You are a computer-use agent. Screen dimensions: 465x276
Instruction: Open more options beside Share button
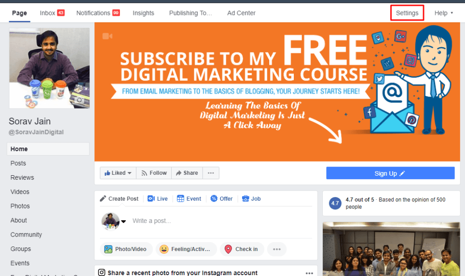pyautogui.click(x=211, y=173)
